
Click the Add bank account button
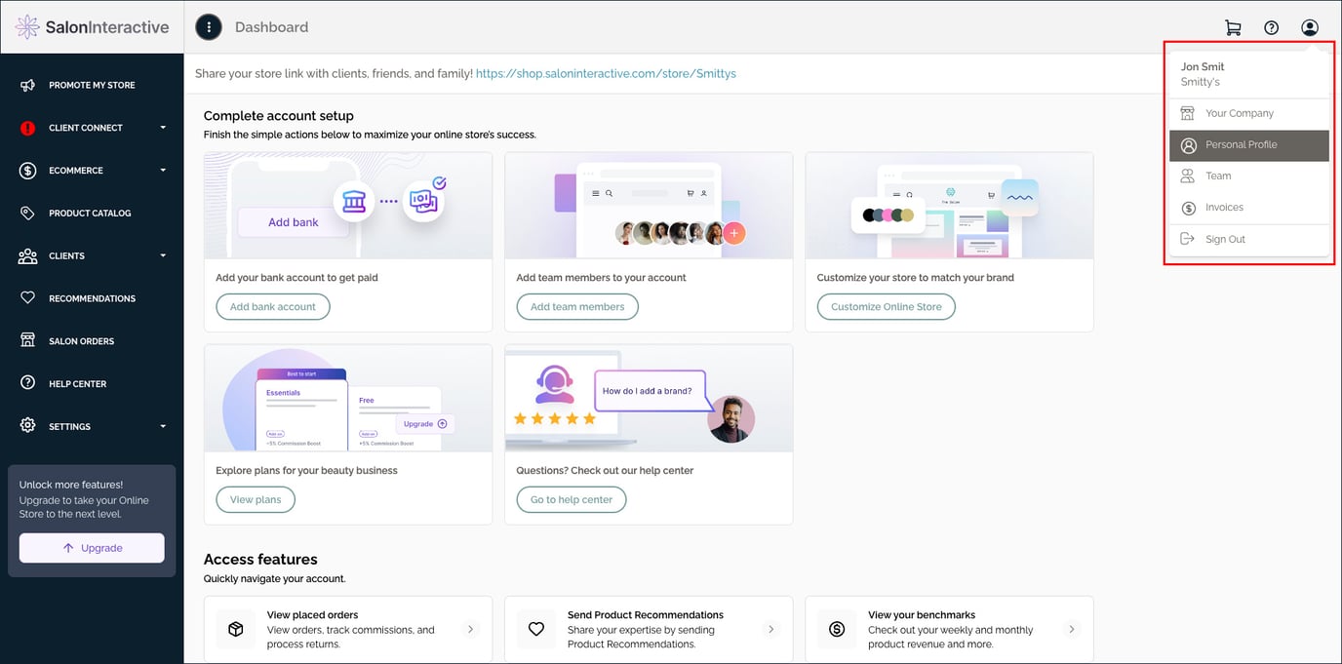pos(273,307)
